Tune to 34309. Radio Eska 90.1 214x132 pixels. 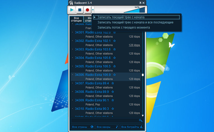(x=92, y=100)
